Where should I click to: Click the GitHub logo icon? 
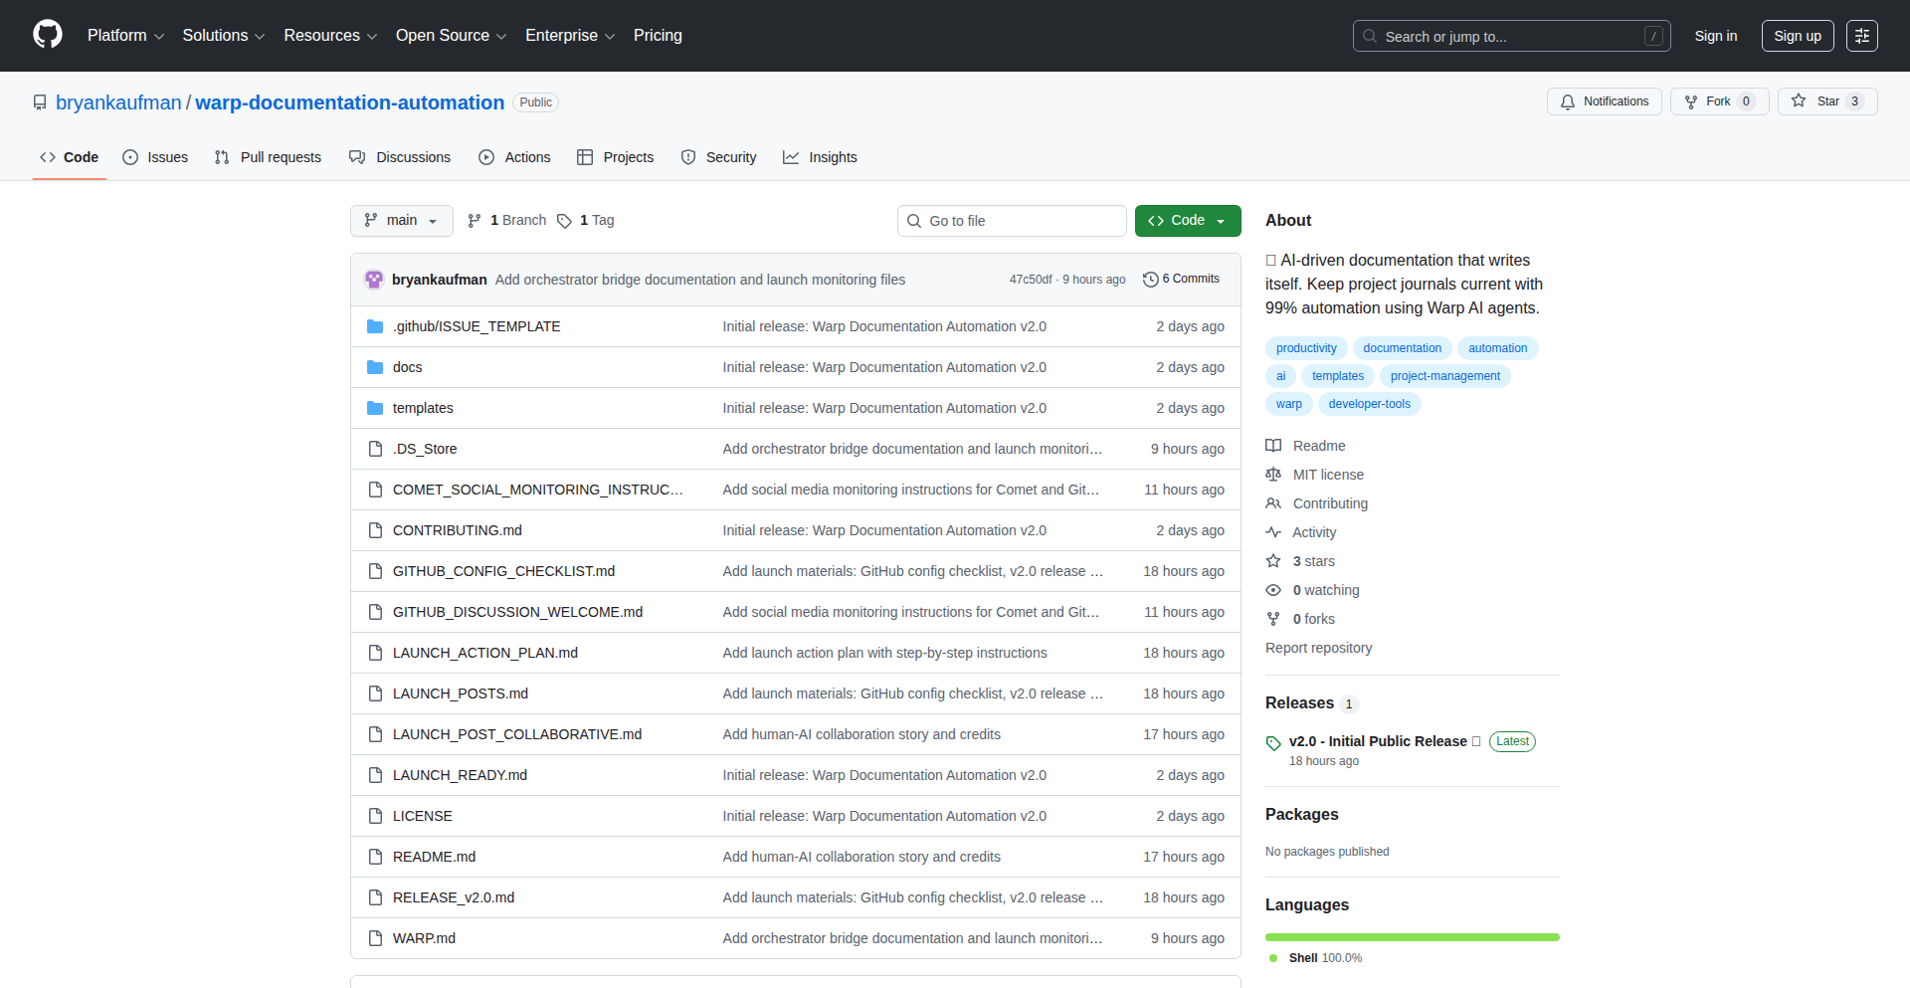click(x=48, y=35)
